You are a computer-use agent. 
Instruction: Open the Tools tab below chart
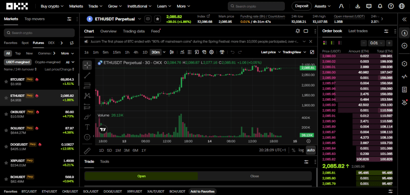tap(105, 161)
